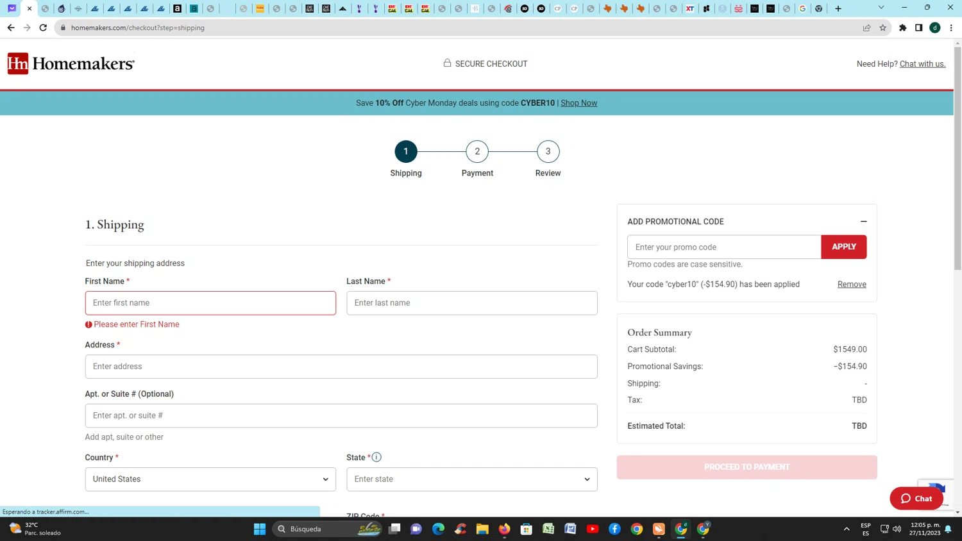Click the promo code input field
This screenshot has width=962, height=541.
724,247
